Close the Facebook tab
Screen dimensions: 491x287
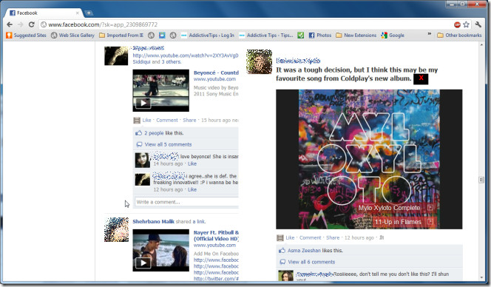tap(78, 13)
